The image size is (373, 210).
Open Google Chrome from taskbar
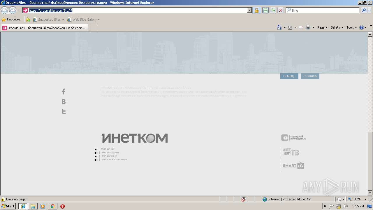(53, 206)
